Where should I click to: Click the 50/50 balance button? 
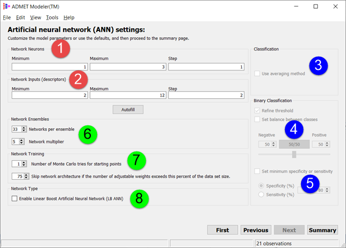click(294, 144)
